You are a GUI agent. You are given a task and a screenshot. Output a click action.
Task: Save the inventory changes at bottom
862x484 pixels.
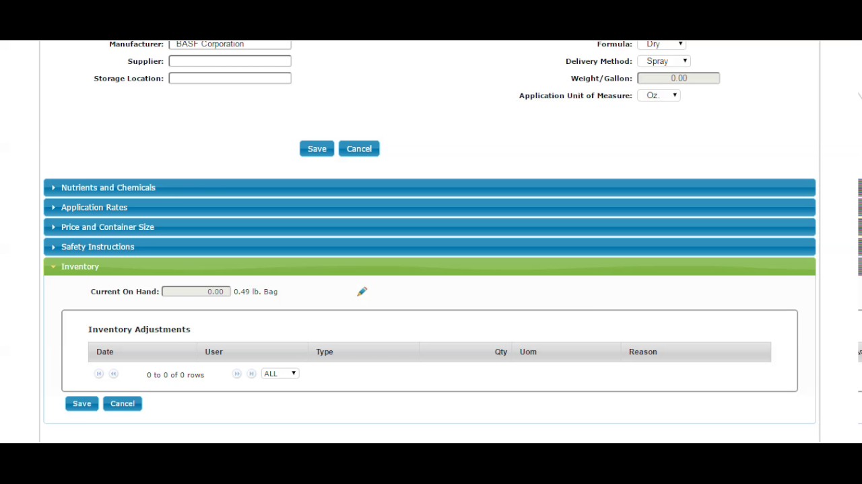82,403
